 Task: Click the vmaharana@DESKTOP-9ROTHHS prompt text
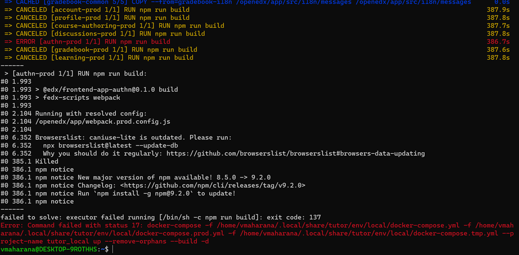[x=49, y=250]
